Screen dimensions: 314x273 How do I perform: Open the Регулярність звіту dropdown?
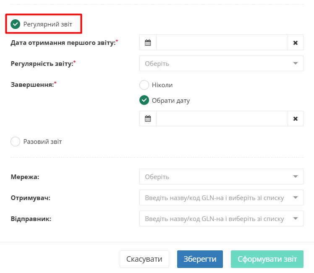(221, 63)
